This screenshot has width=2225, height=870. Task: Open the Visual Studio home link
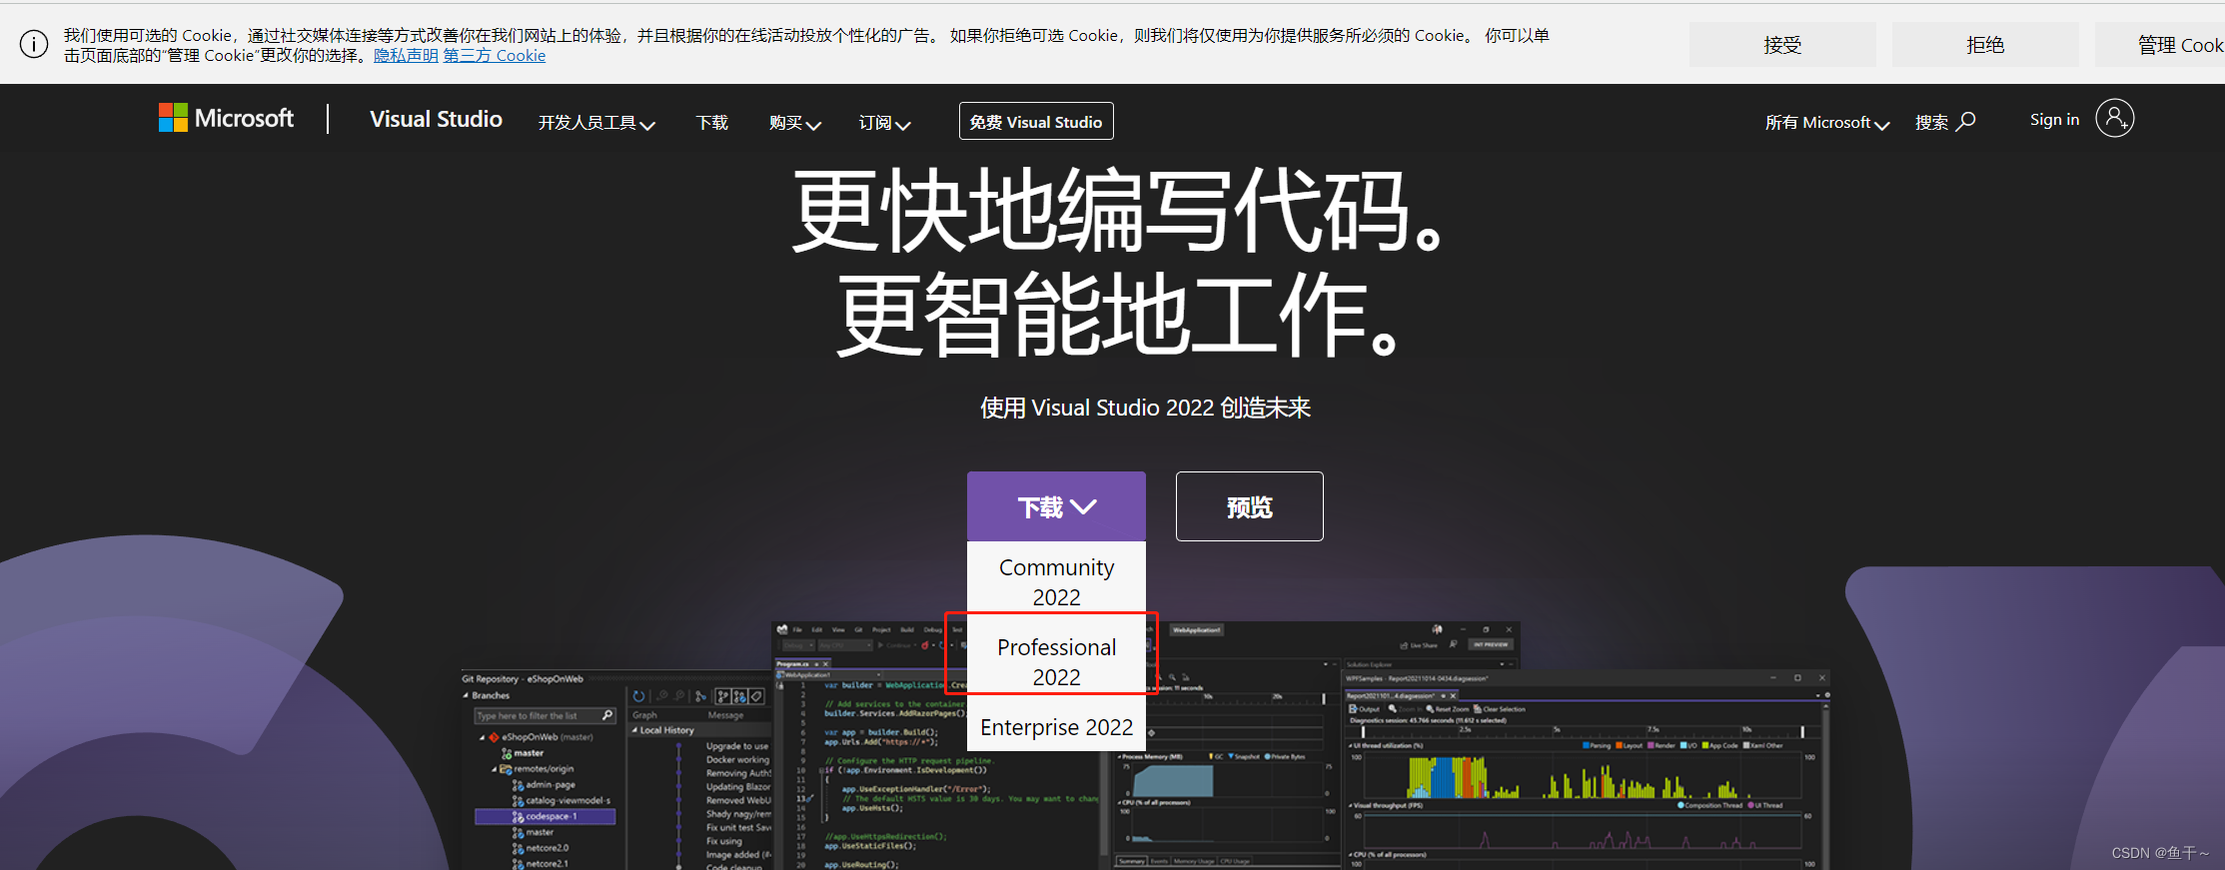coord(436,119)
